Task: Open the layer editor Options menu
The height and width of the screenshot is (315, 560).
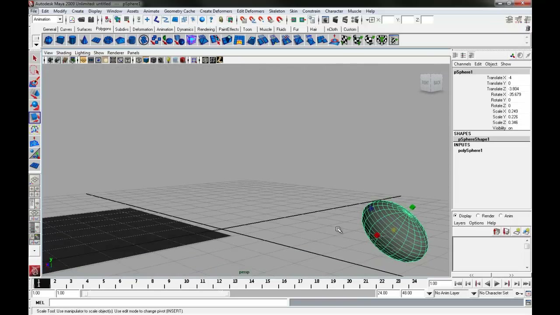Action: [x=476, y=223]
